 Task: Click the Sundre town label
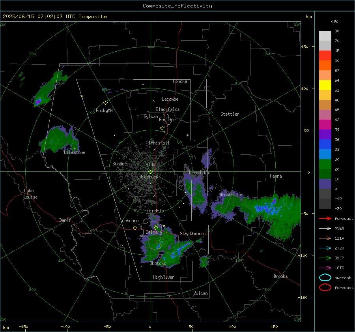pyautogui.click(x=120, y=163)
